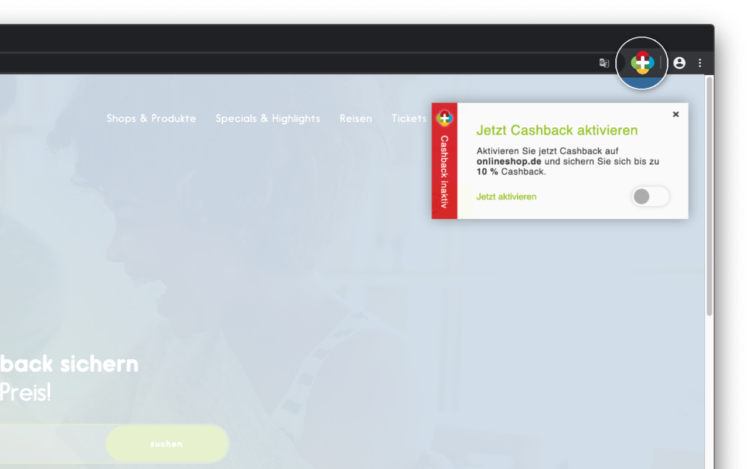Click the onlineshop.de bold text
Screen dimensions: 750x469
point(509,161)
